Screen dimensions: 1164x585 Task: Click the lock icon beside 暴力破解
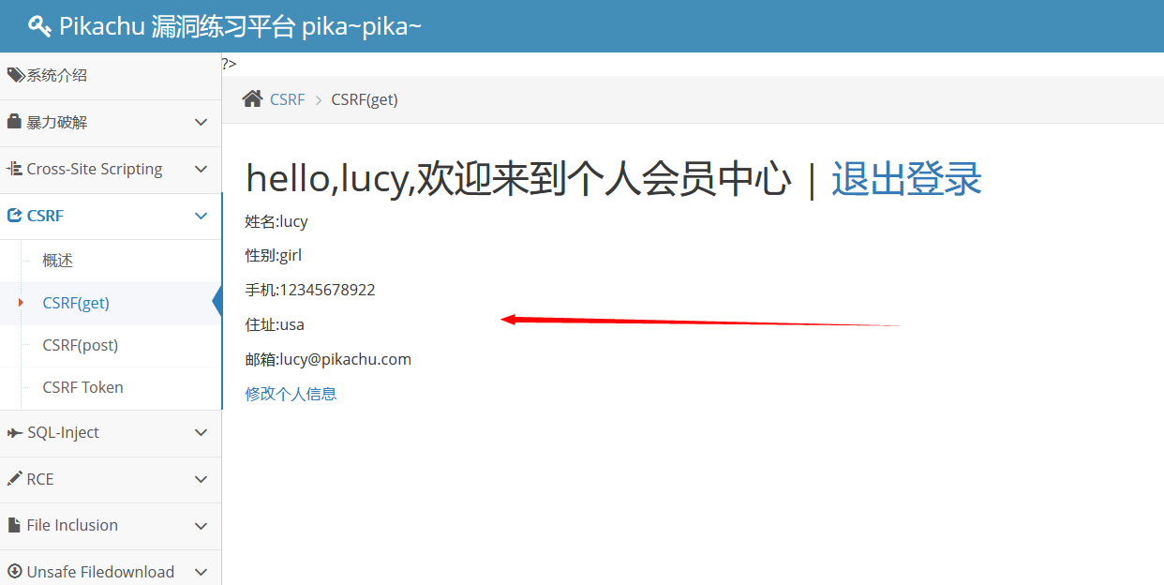click(14, 122)
